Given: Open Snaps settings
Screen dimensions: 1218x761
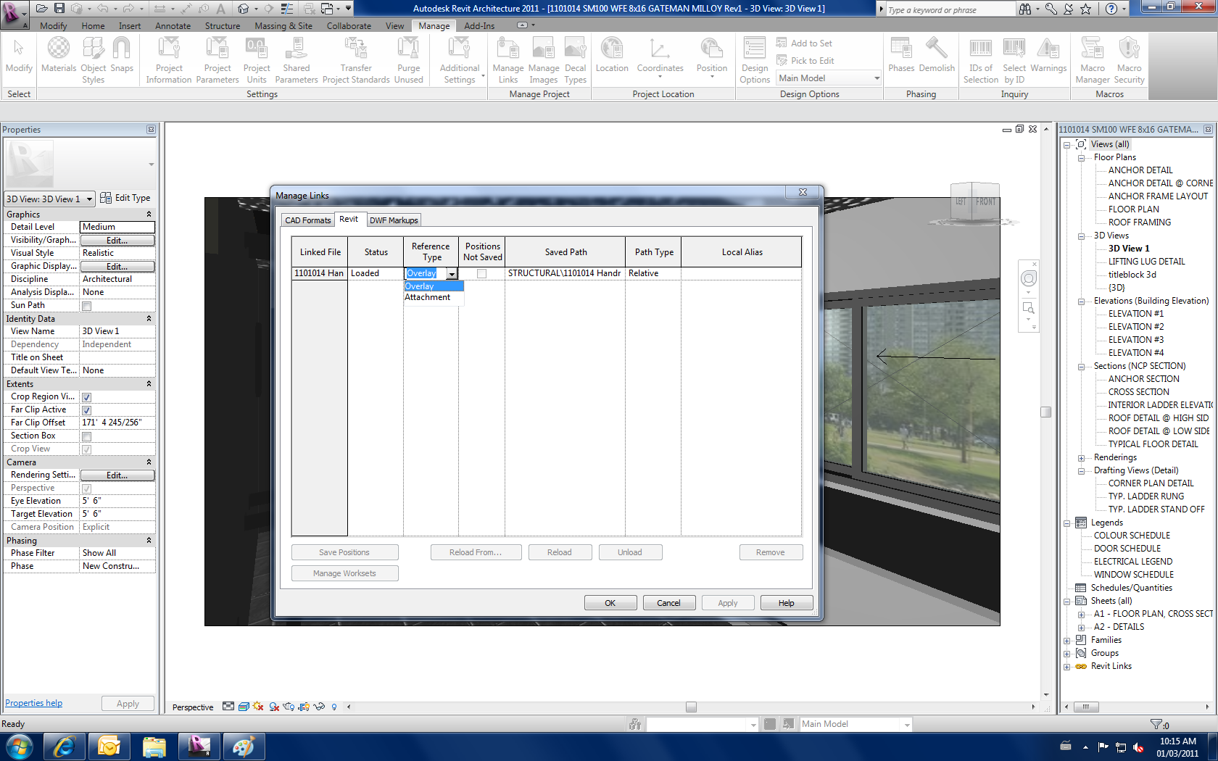Looking at the screenshot, I should tap(122, 55).
